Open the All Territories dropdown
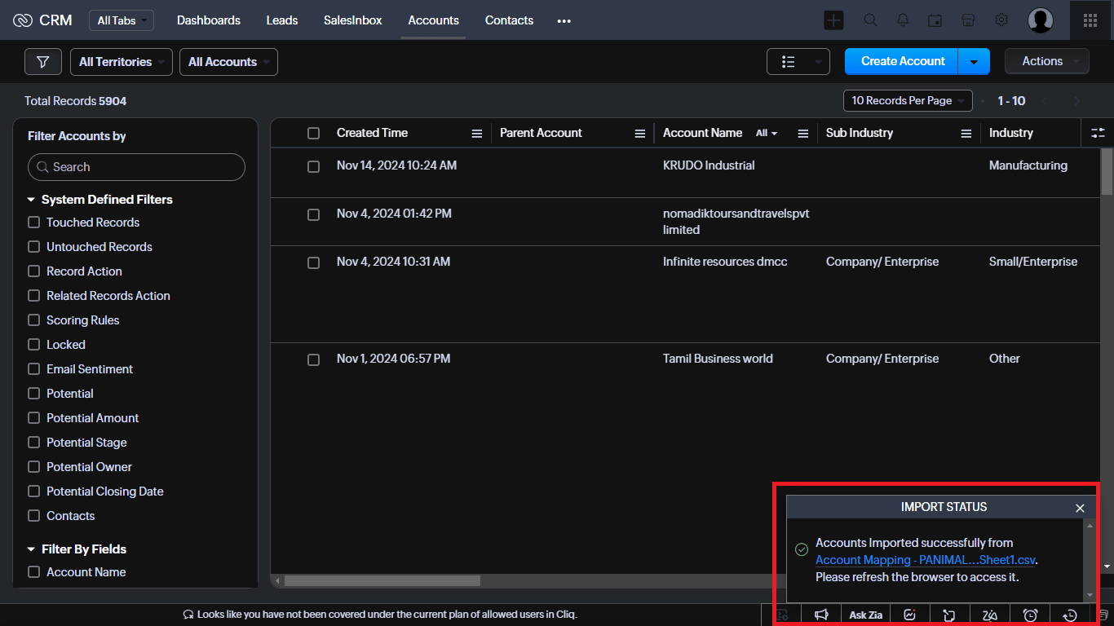This screenshot has height=626, width=1114. pos(122,62)
